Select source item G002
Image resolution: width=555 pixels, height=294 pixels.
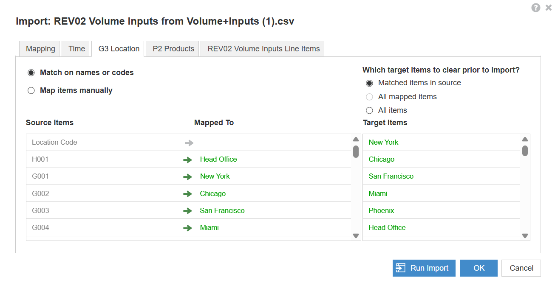[x=40, y=194]
